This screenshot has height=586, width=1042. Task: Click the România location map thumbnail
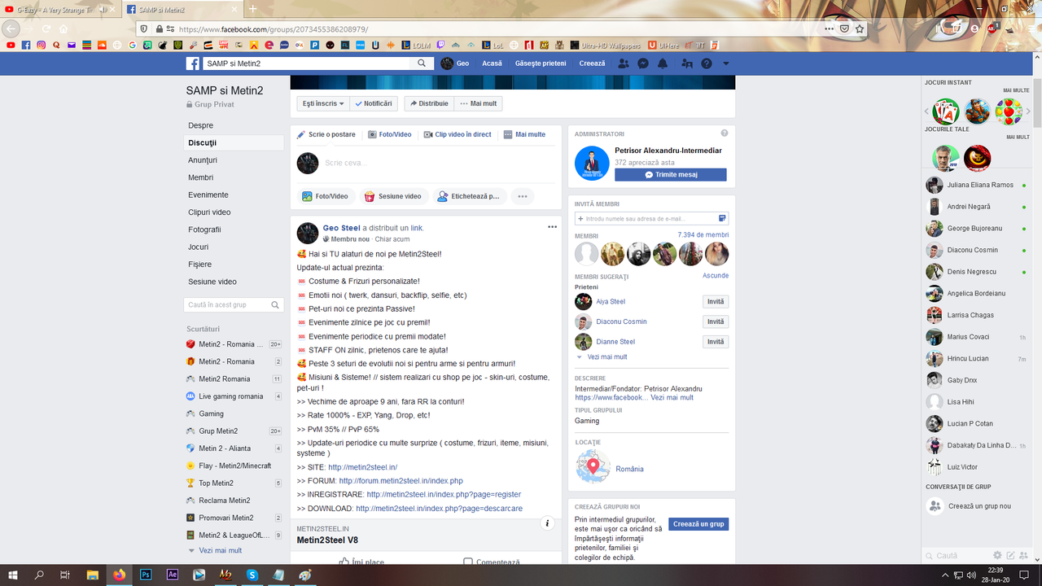[x=593, y=467]
